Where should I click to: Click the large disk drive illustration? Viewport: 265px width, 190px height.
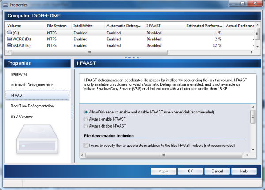(37, 139)
